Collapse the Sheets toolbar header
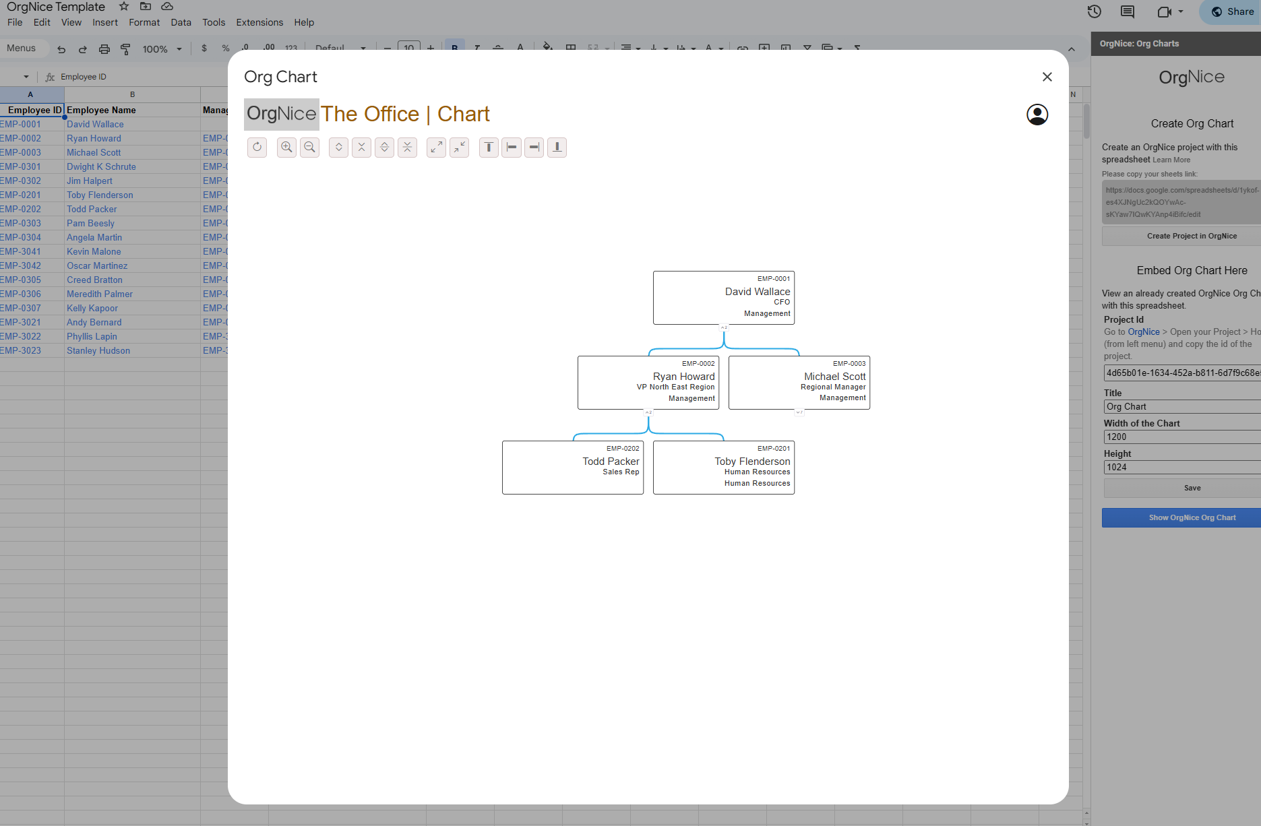Image resolution: width=1261 pixels, height=826 pixels. [x=1072, y=49]
